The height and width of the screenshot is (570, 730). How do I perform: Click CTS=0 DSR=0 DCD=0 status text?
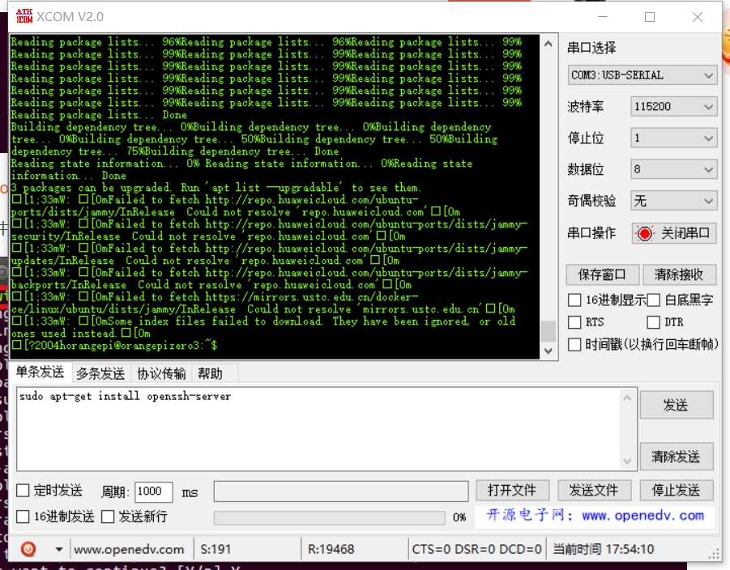point(476,550)
